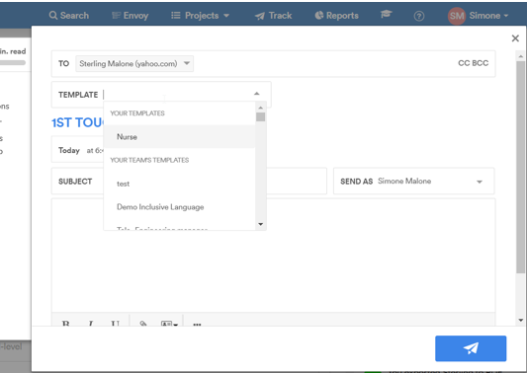The height and width of the screenshot is (373, 527).
Task: Show more editor toolbar options
Action: pyautogui.click(x=198, y=324)
